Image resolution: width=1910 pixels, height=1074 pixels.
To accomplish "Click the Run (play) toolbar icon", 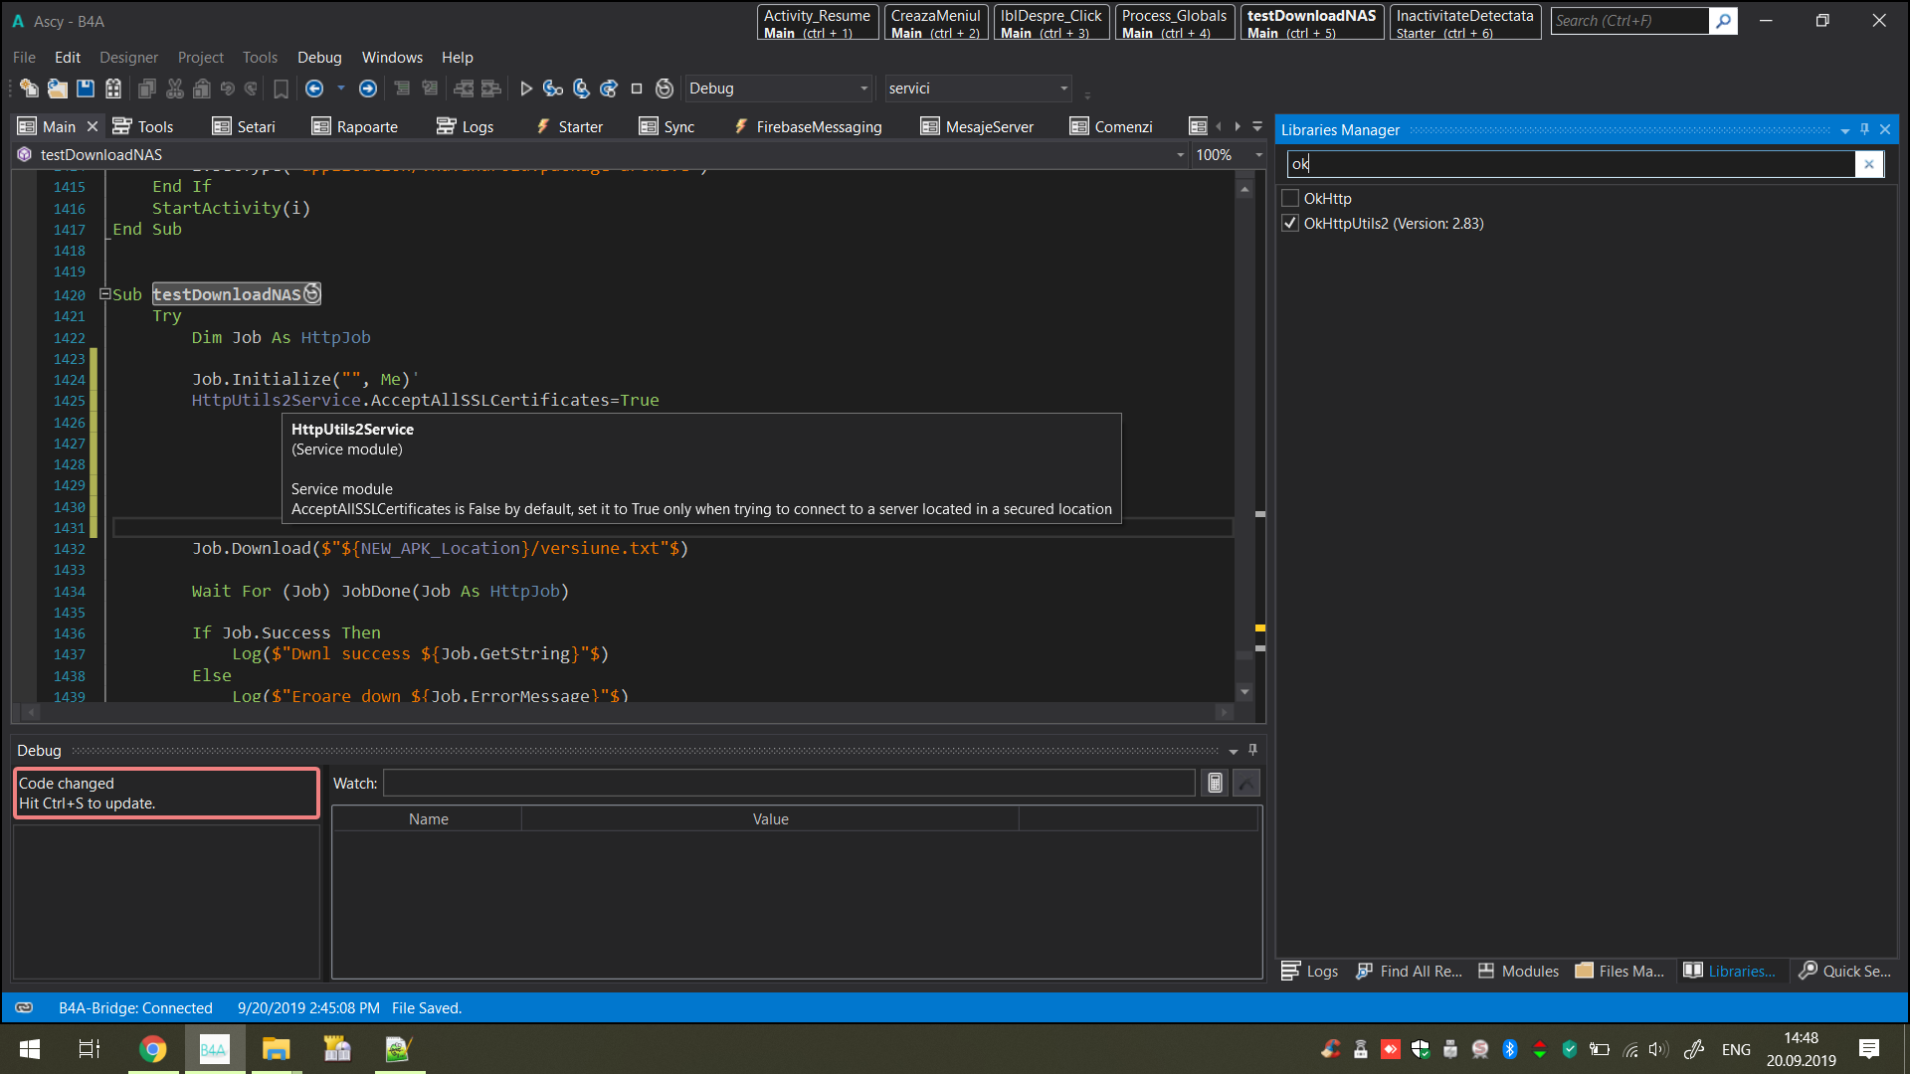I will (x=526, y=89).
